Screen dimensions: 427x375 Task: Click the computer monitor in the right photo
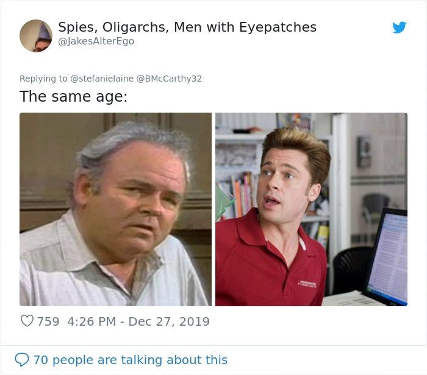point(386,257)
